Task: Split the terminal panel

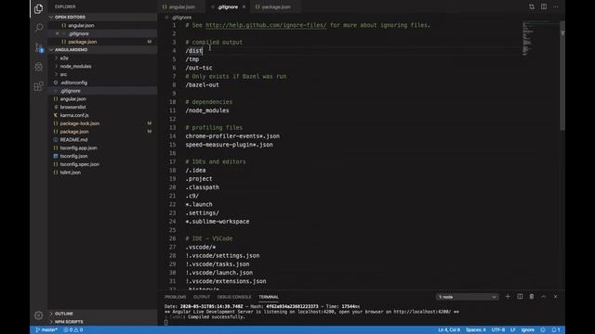Action: (x=520, y=297)
